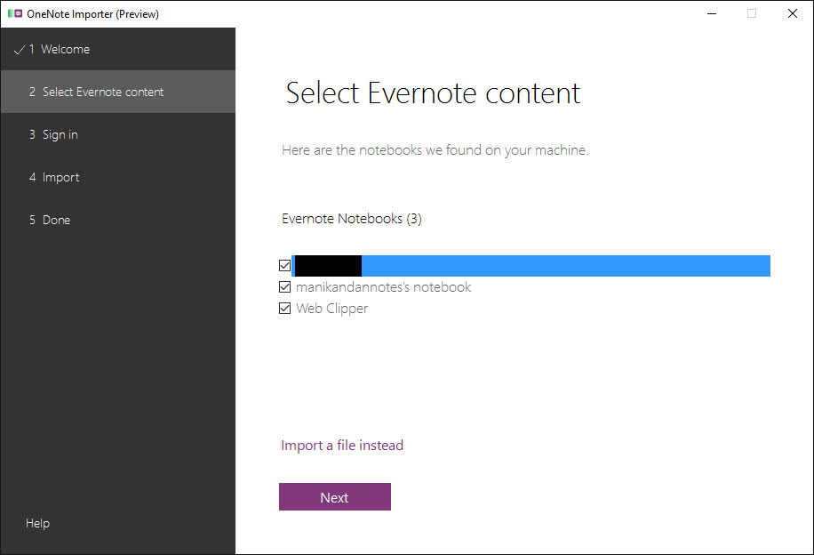Screen dimensions: 814x555
Task: Open Help at the sidebar bottom
Action: pyautogui.click(x=37, y=524)
